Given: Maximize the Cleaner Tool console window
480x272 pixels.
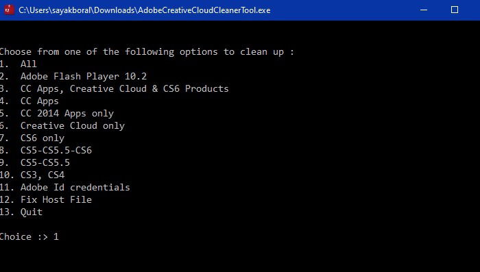Looking at the screenshot, I should coord(455,10).
